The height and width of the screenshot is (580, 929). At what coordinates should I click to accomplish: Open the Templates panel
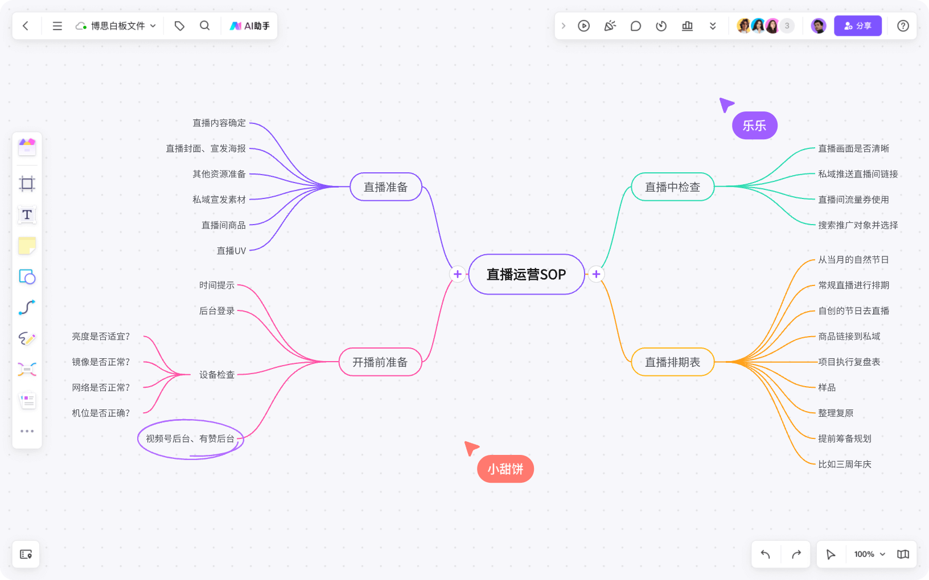click(x=27, y=146)
